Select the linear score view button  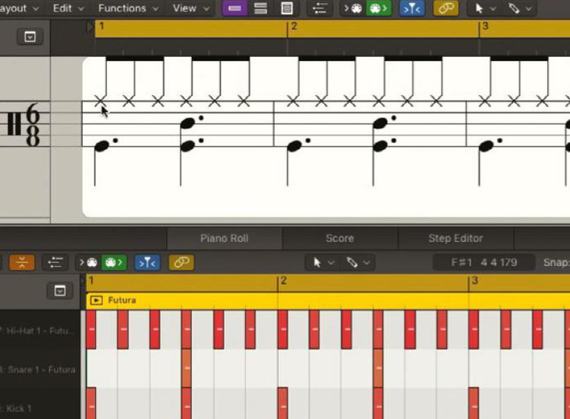(x=235, y=8)
